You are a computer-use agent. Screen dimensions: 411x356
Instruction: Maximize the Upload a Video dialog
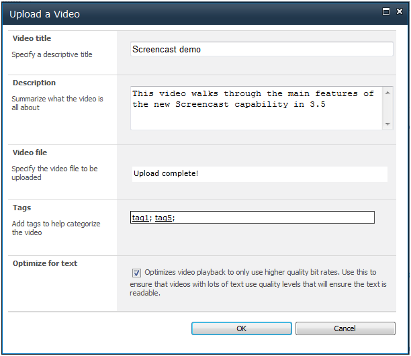pyautogui.click(x=386, y=11)
